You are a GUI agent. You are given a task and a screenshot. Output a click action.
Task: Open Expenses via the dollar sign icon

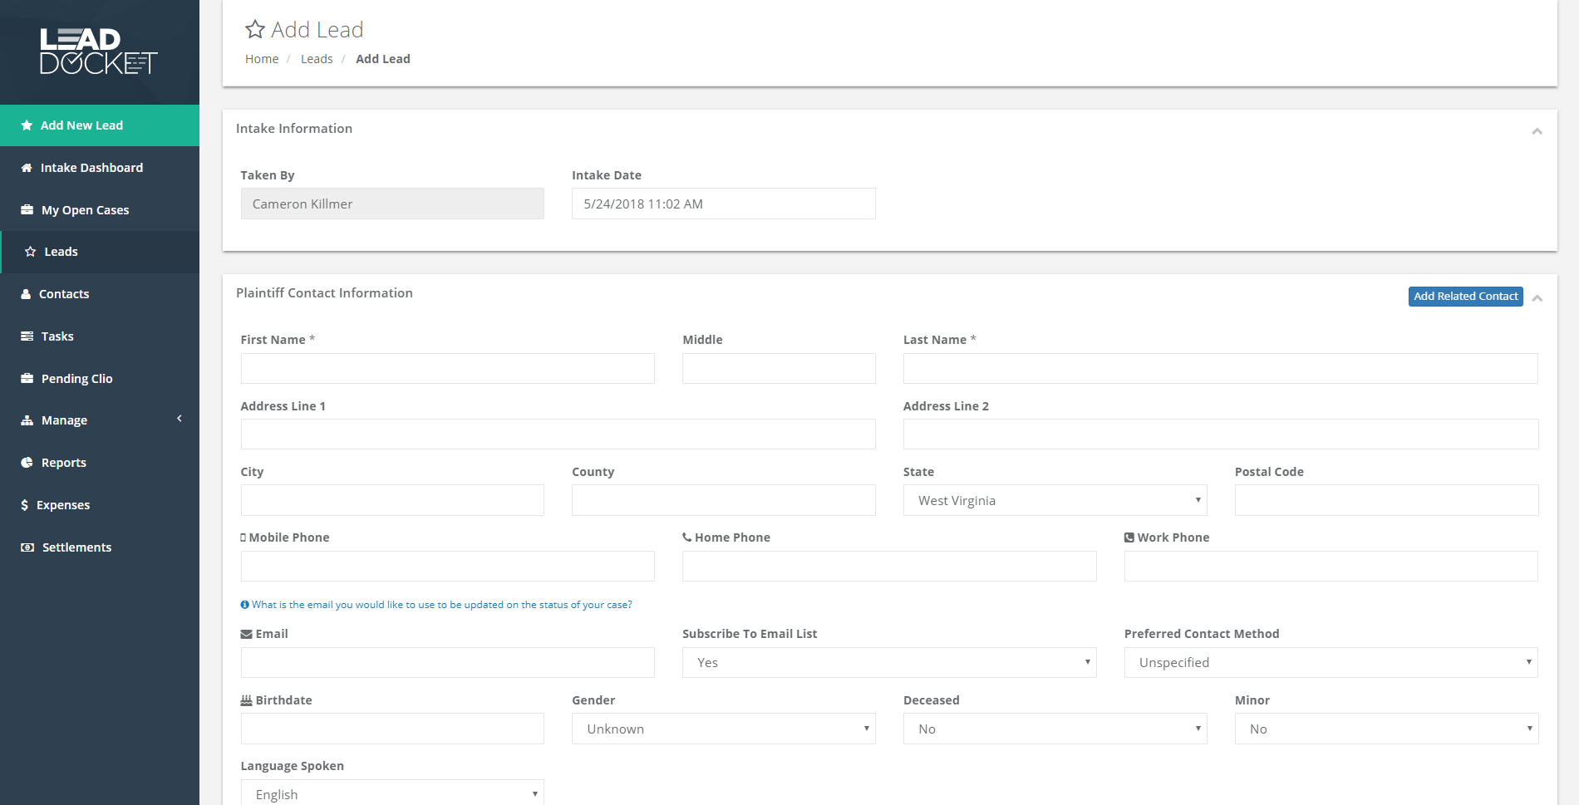[x=26, y=504]
